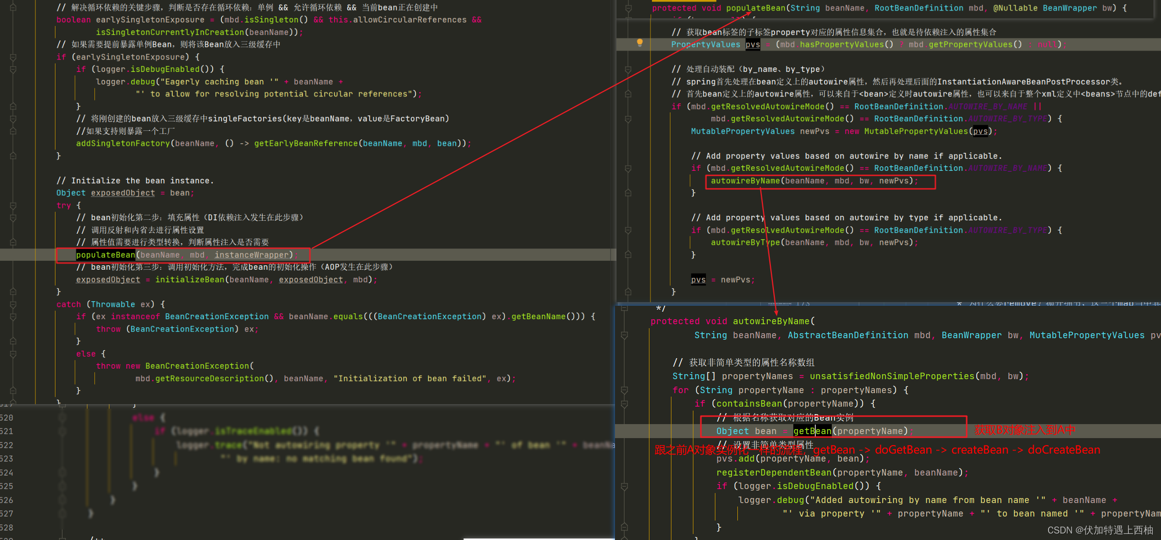This screenshot has height=540, width=1161.
Task: Click highlighted 'pvs' variable in PropertyValues declaration
Action: 753,44
